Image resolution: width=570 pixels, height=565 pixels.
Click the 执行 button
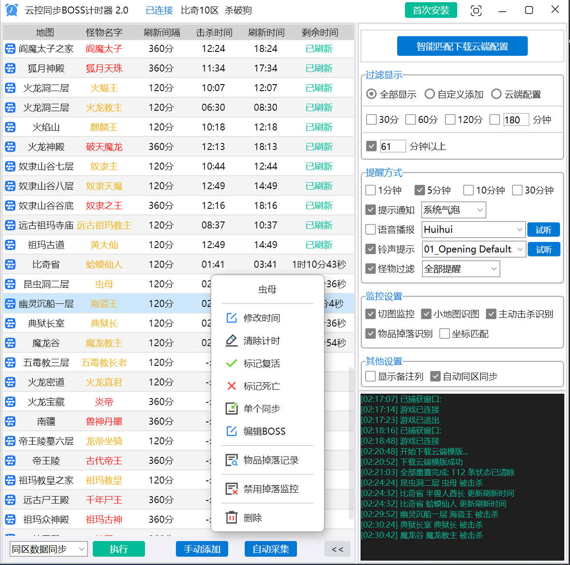click(x=119, y=549)
